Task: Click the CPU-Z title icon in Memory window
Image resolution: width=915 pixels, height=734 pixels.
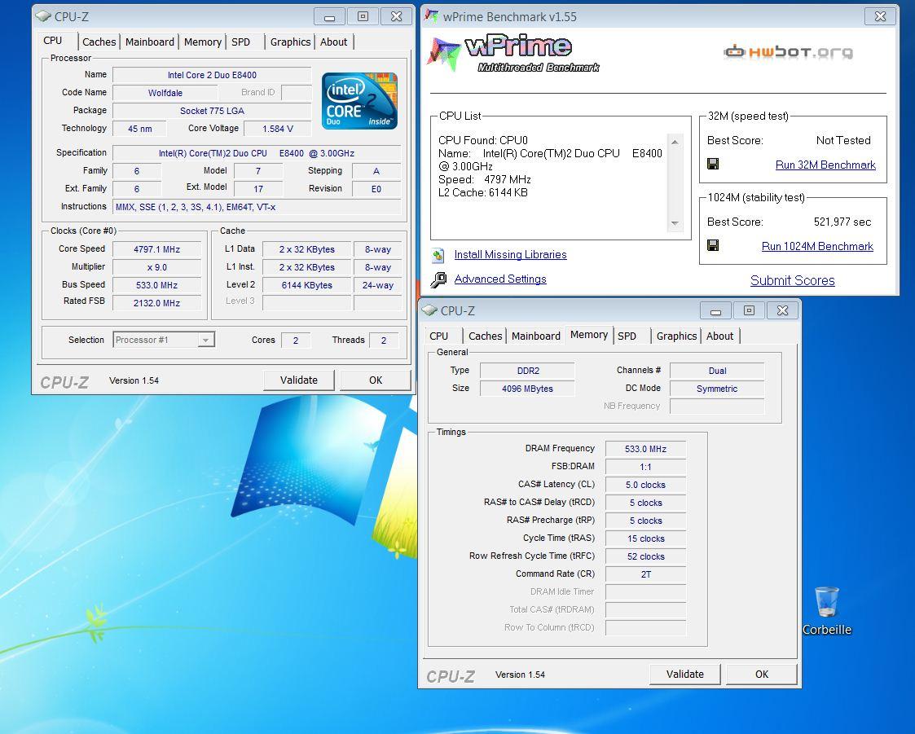Action: tap(429, 310)
